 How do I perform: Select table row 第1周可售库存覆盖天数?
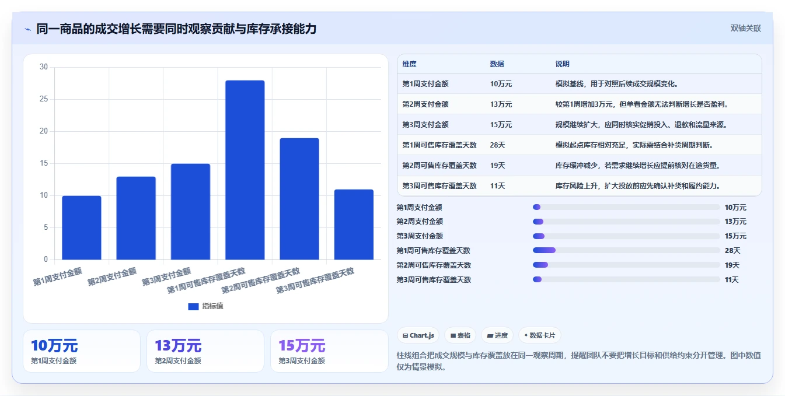pyautogui.click(x=580, y=145)
